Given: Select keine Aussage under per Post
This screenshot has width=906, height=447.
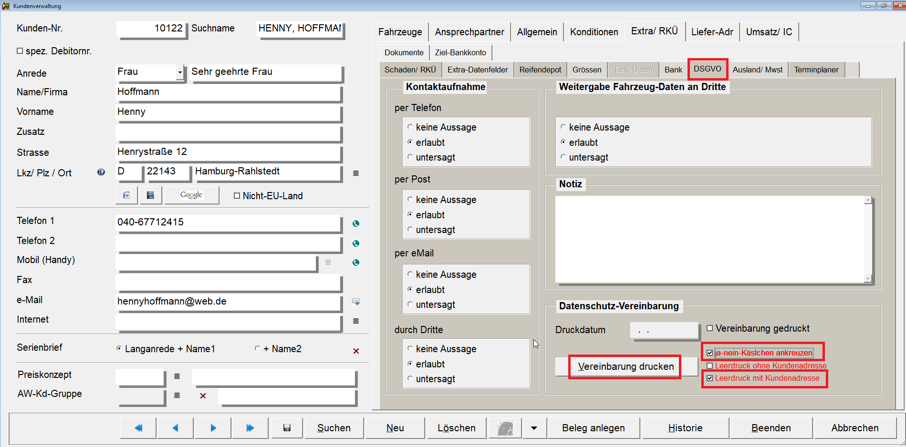Looking at the screenshot, I should 410,199.
